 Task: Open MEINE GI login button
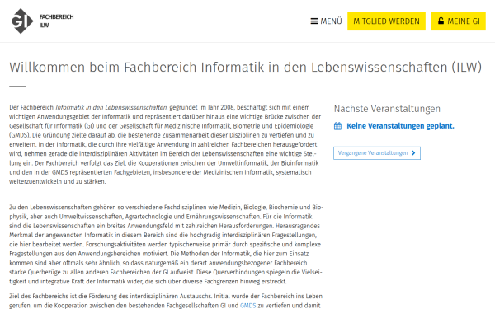[459, 21]
